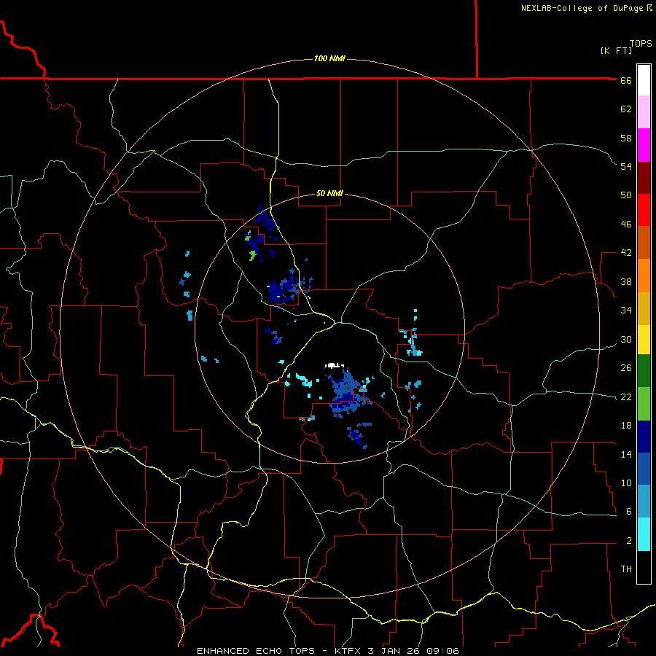Click the 66 scale value

(x=626, y=81)
